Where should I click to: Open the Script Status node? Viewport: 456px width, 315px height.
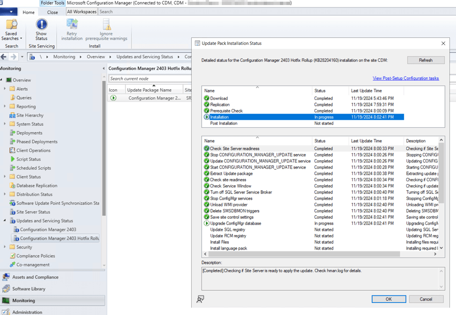tap(28, 159)
